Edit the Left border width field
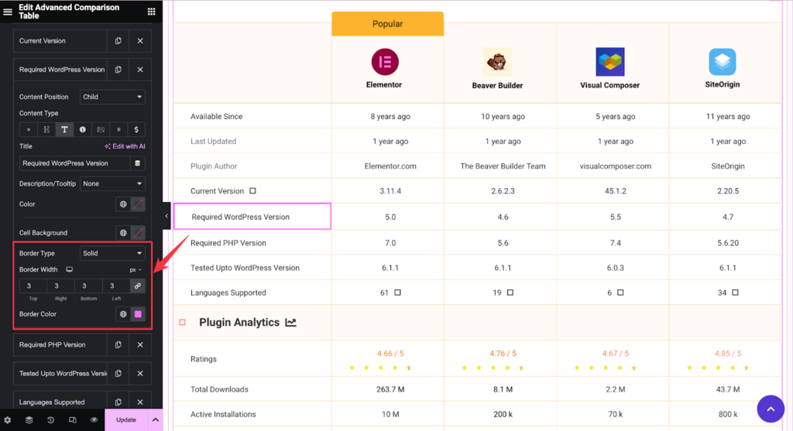The image size is (793, 431). pos(116,286)
